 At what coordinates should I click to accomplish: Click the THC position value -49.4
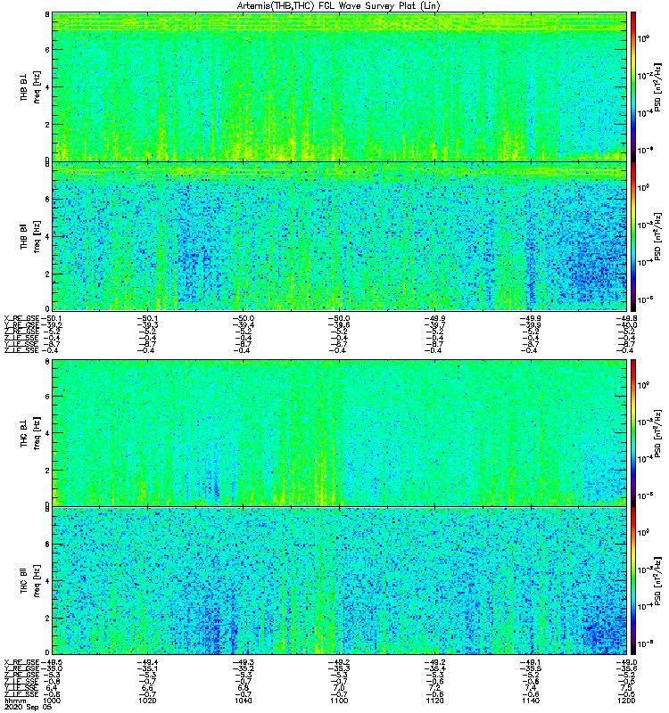click(x=147, y=662)
